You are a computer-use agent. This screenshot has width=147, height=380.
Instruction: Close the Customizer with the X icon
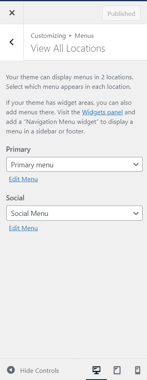pyautogui.click(x=12, y=13)
